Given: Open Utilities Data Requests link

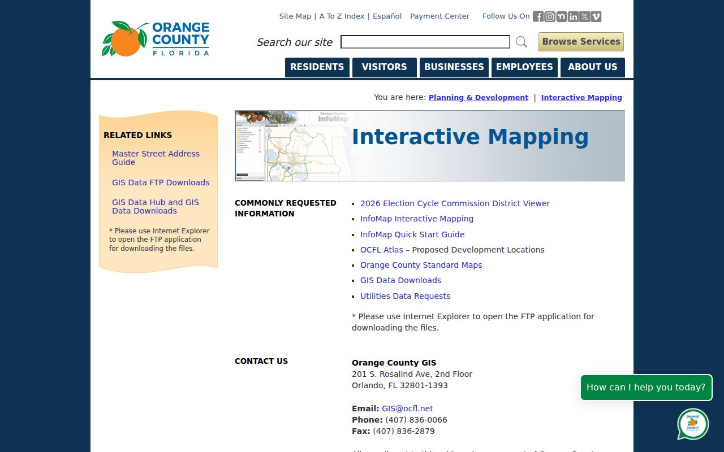Looking at the screenshot, I should 405,296.
